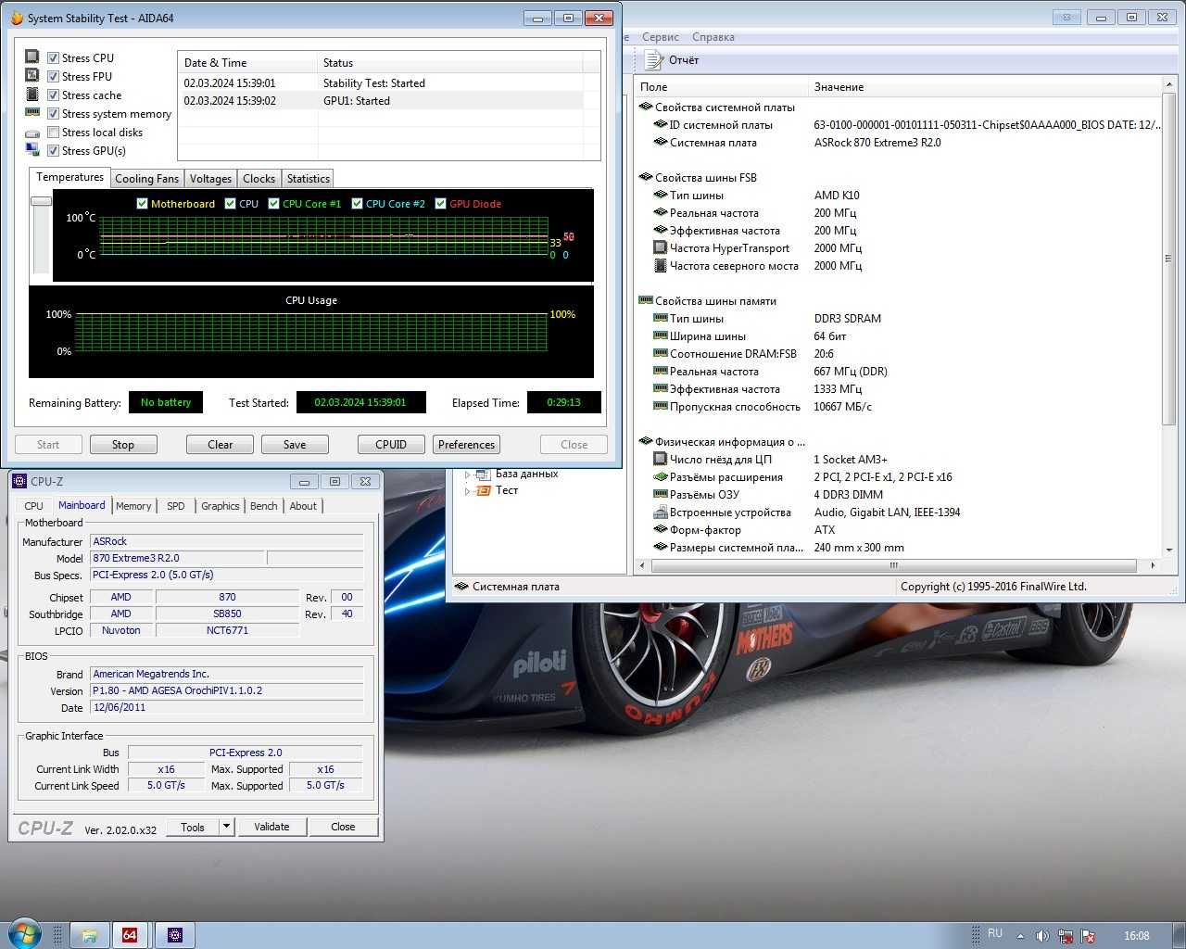Screen dimensions: 1186x949
Task: Click the RU language indicator
Action: click(x=995, y=934)
